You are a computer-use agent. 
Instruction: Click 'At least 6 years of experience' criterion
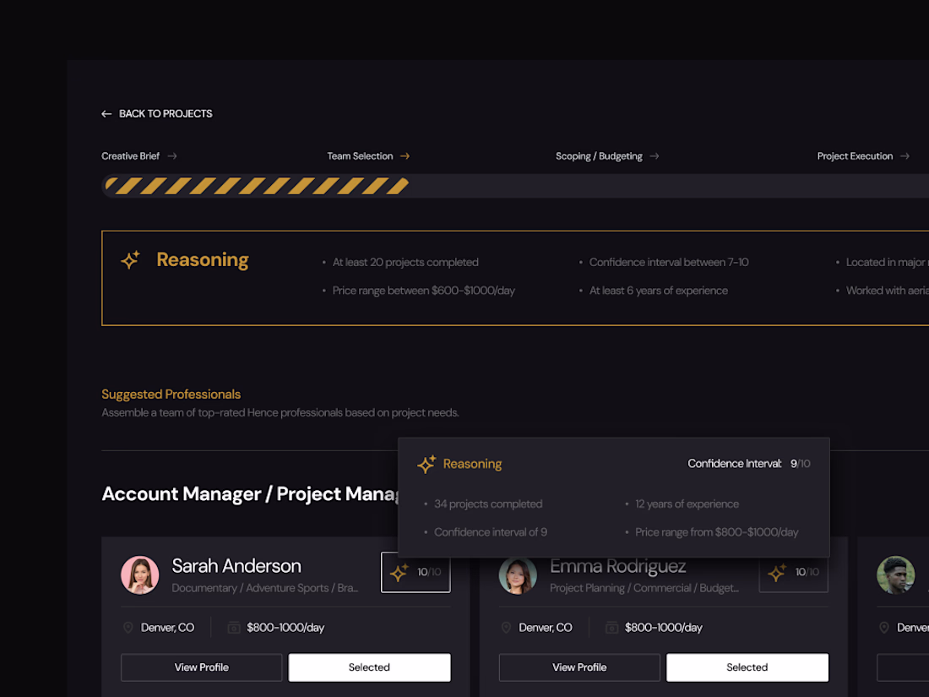click(x=658, y=291)
